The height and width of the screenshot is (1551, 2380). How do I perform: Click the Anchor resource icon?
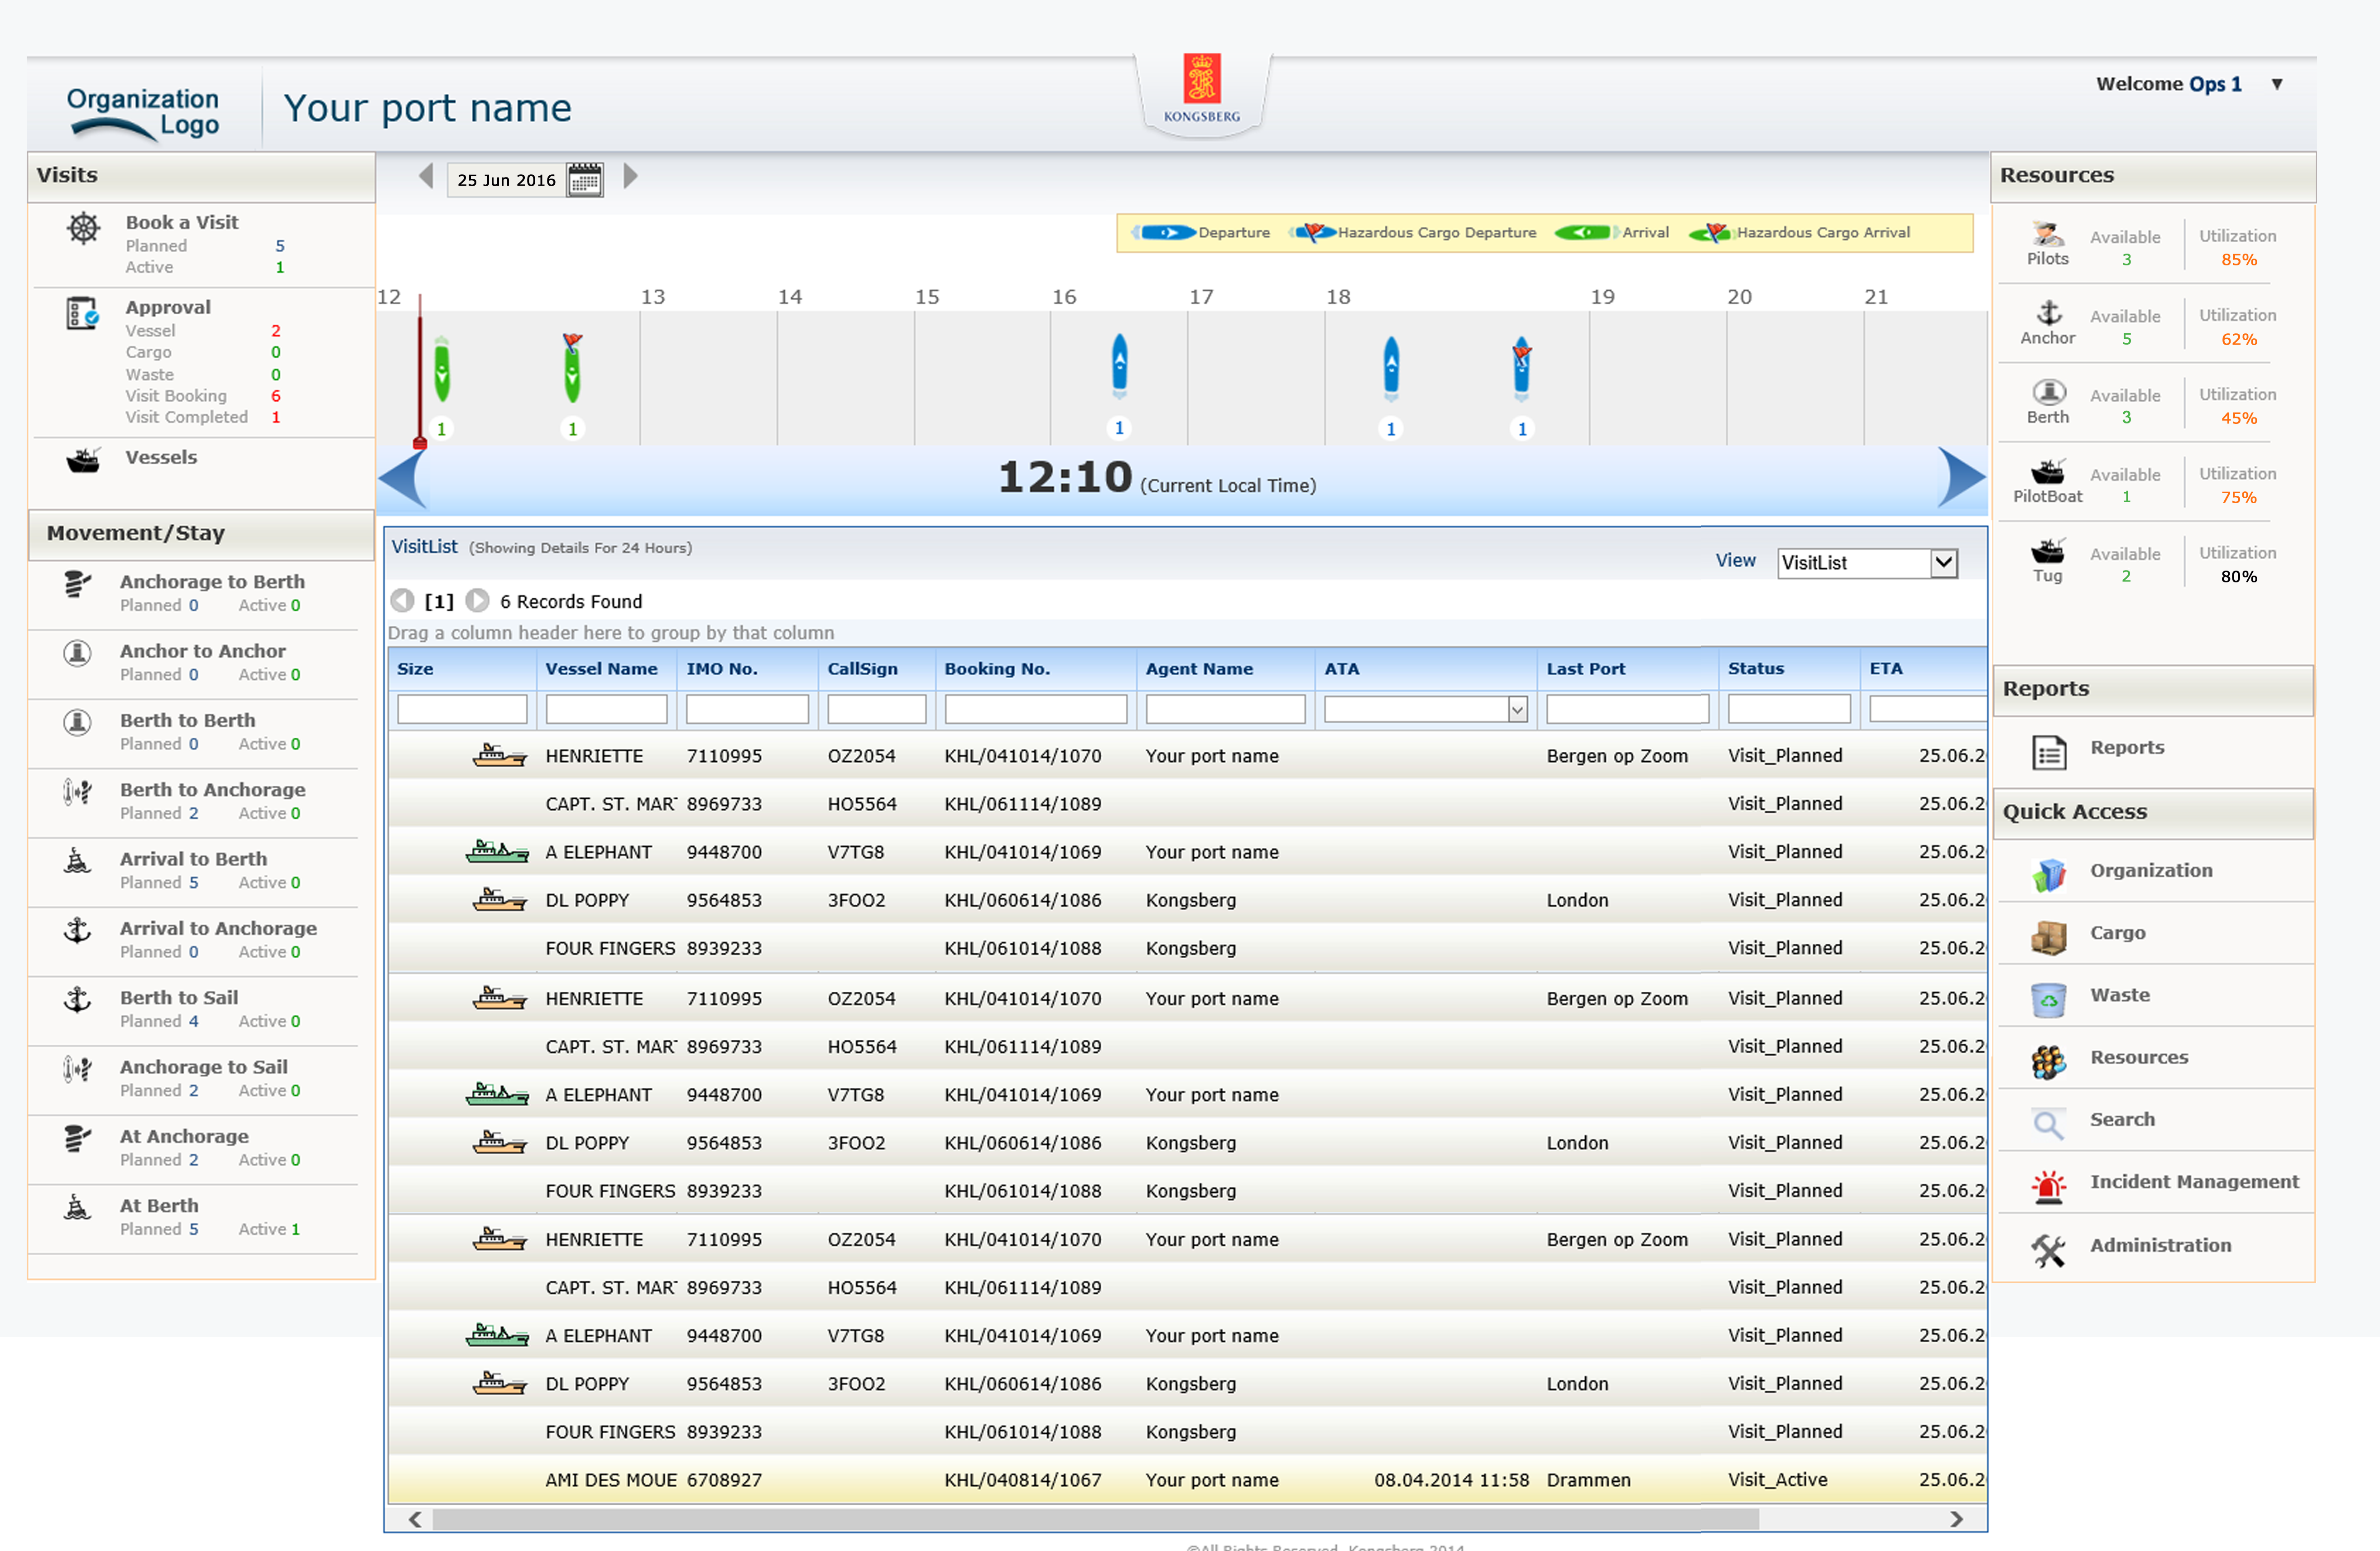tap(2049, 313)
